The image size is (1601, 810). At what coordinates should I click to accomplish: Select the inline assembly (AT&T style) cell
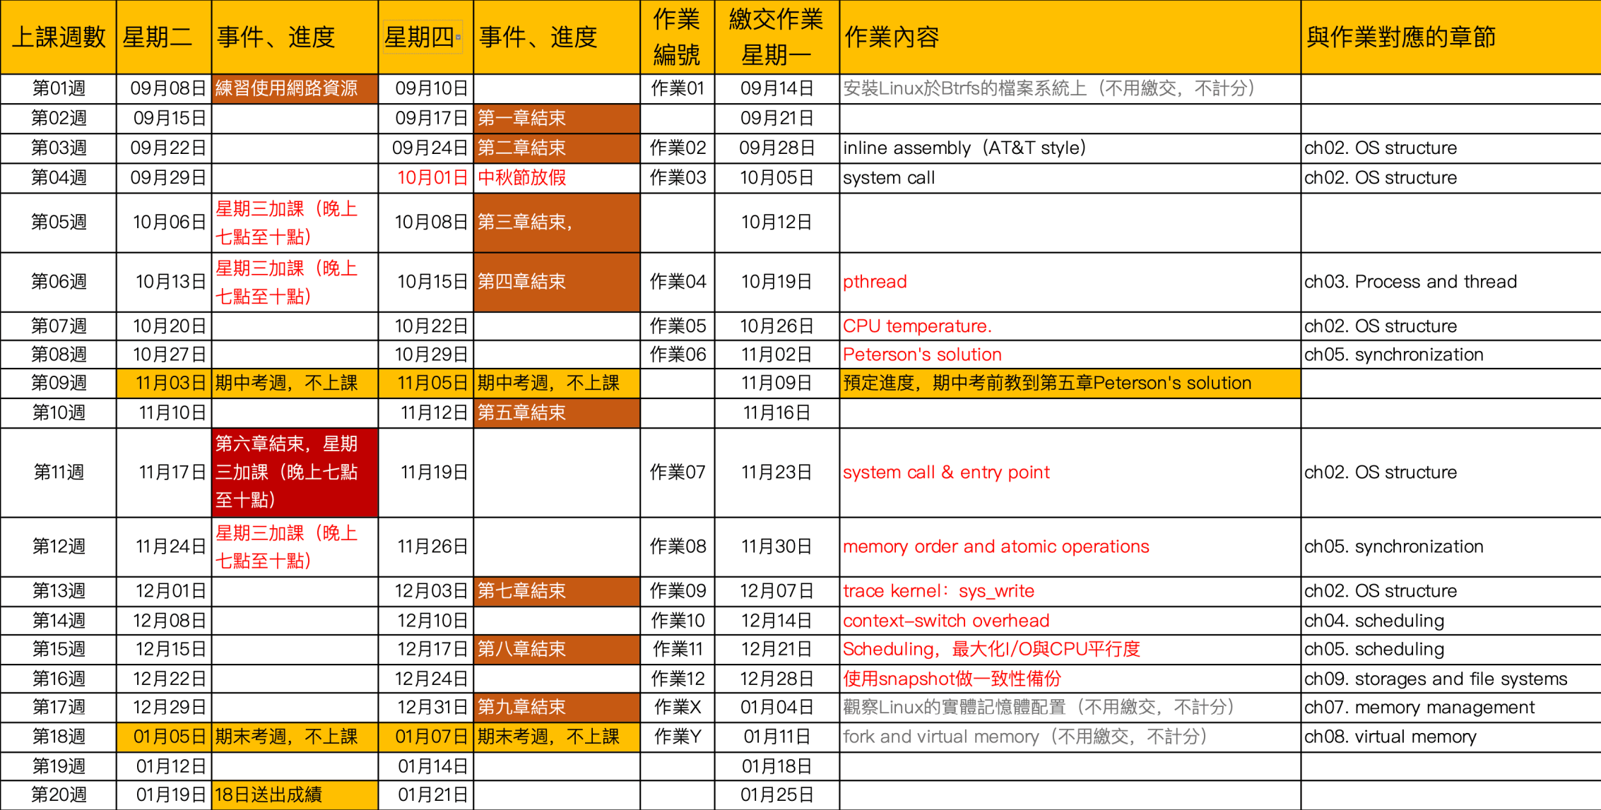964,148
